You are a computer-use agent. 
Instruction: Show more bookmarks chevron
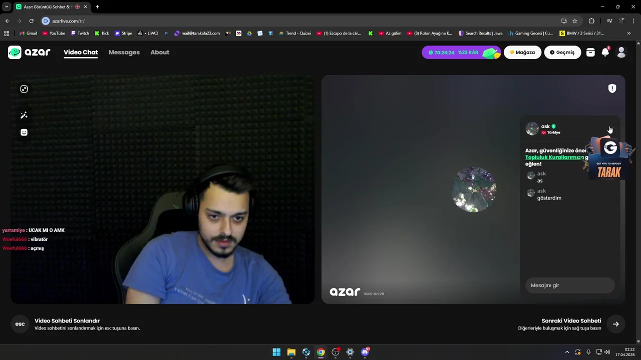[x=629, y=33]
